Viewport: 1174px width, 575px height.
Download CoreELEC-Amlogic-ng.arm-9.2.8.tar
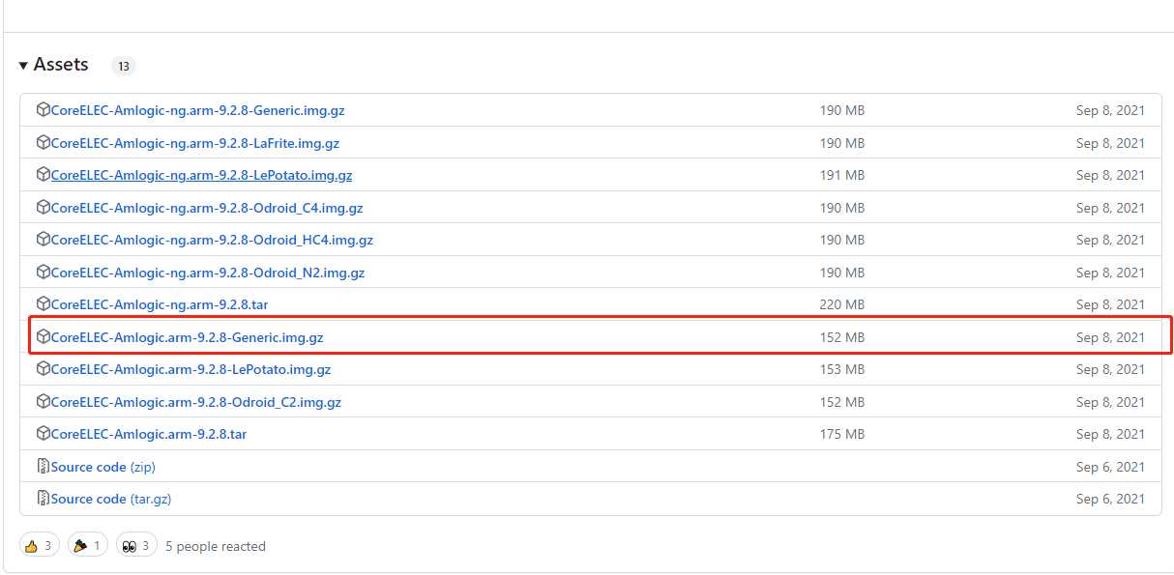click(160, 304)
